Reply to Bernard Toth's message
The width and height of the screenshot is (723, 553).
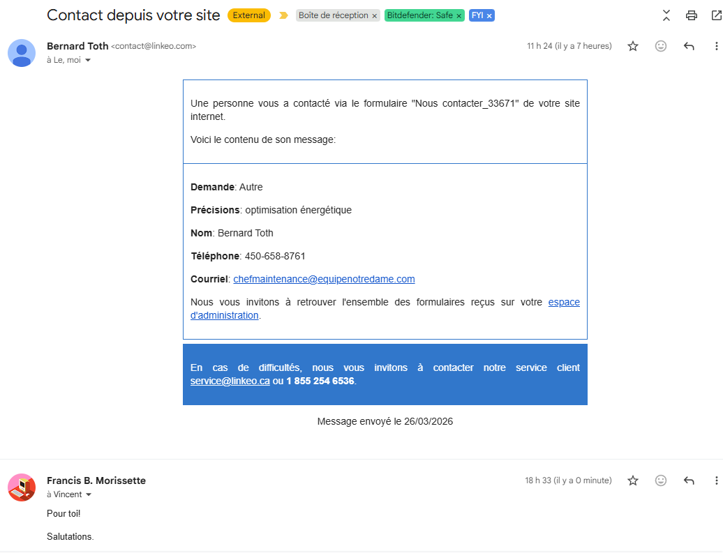(x=689, y=46)
